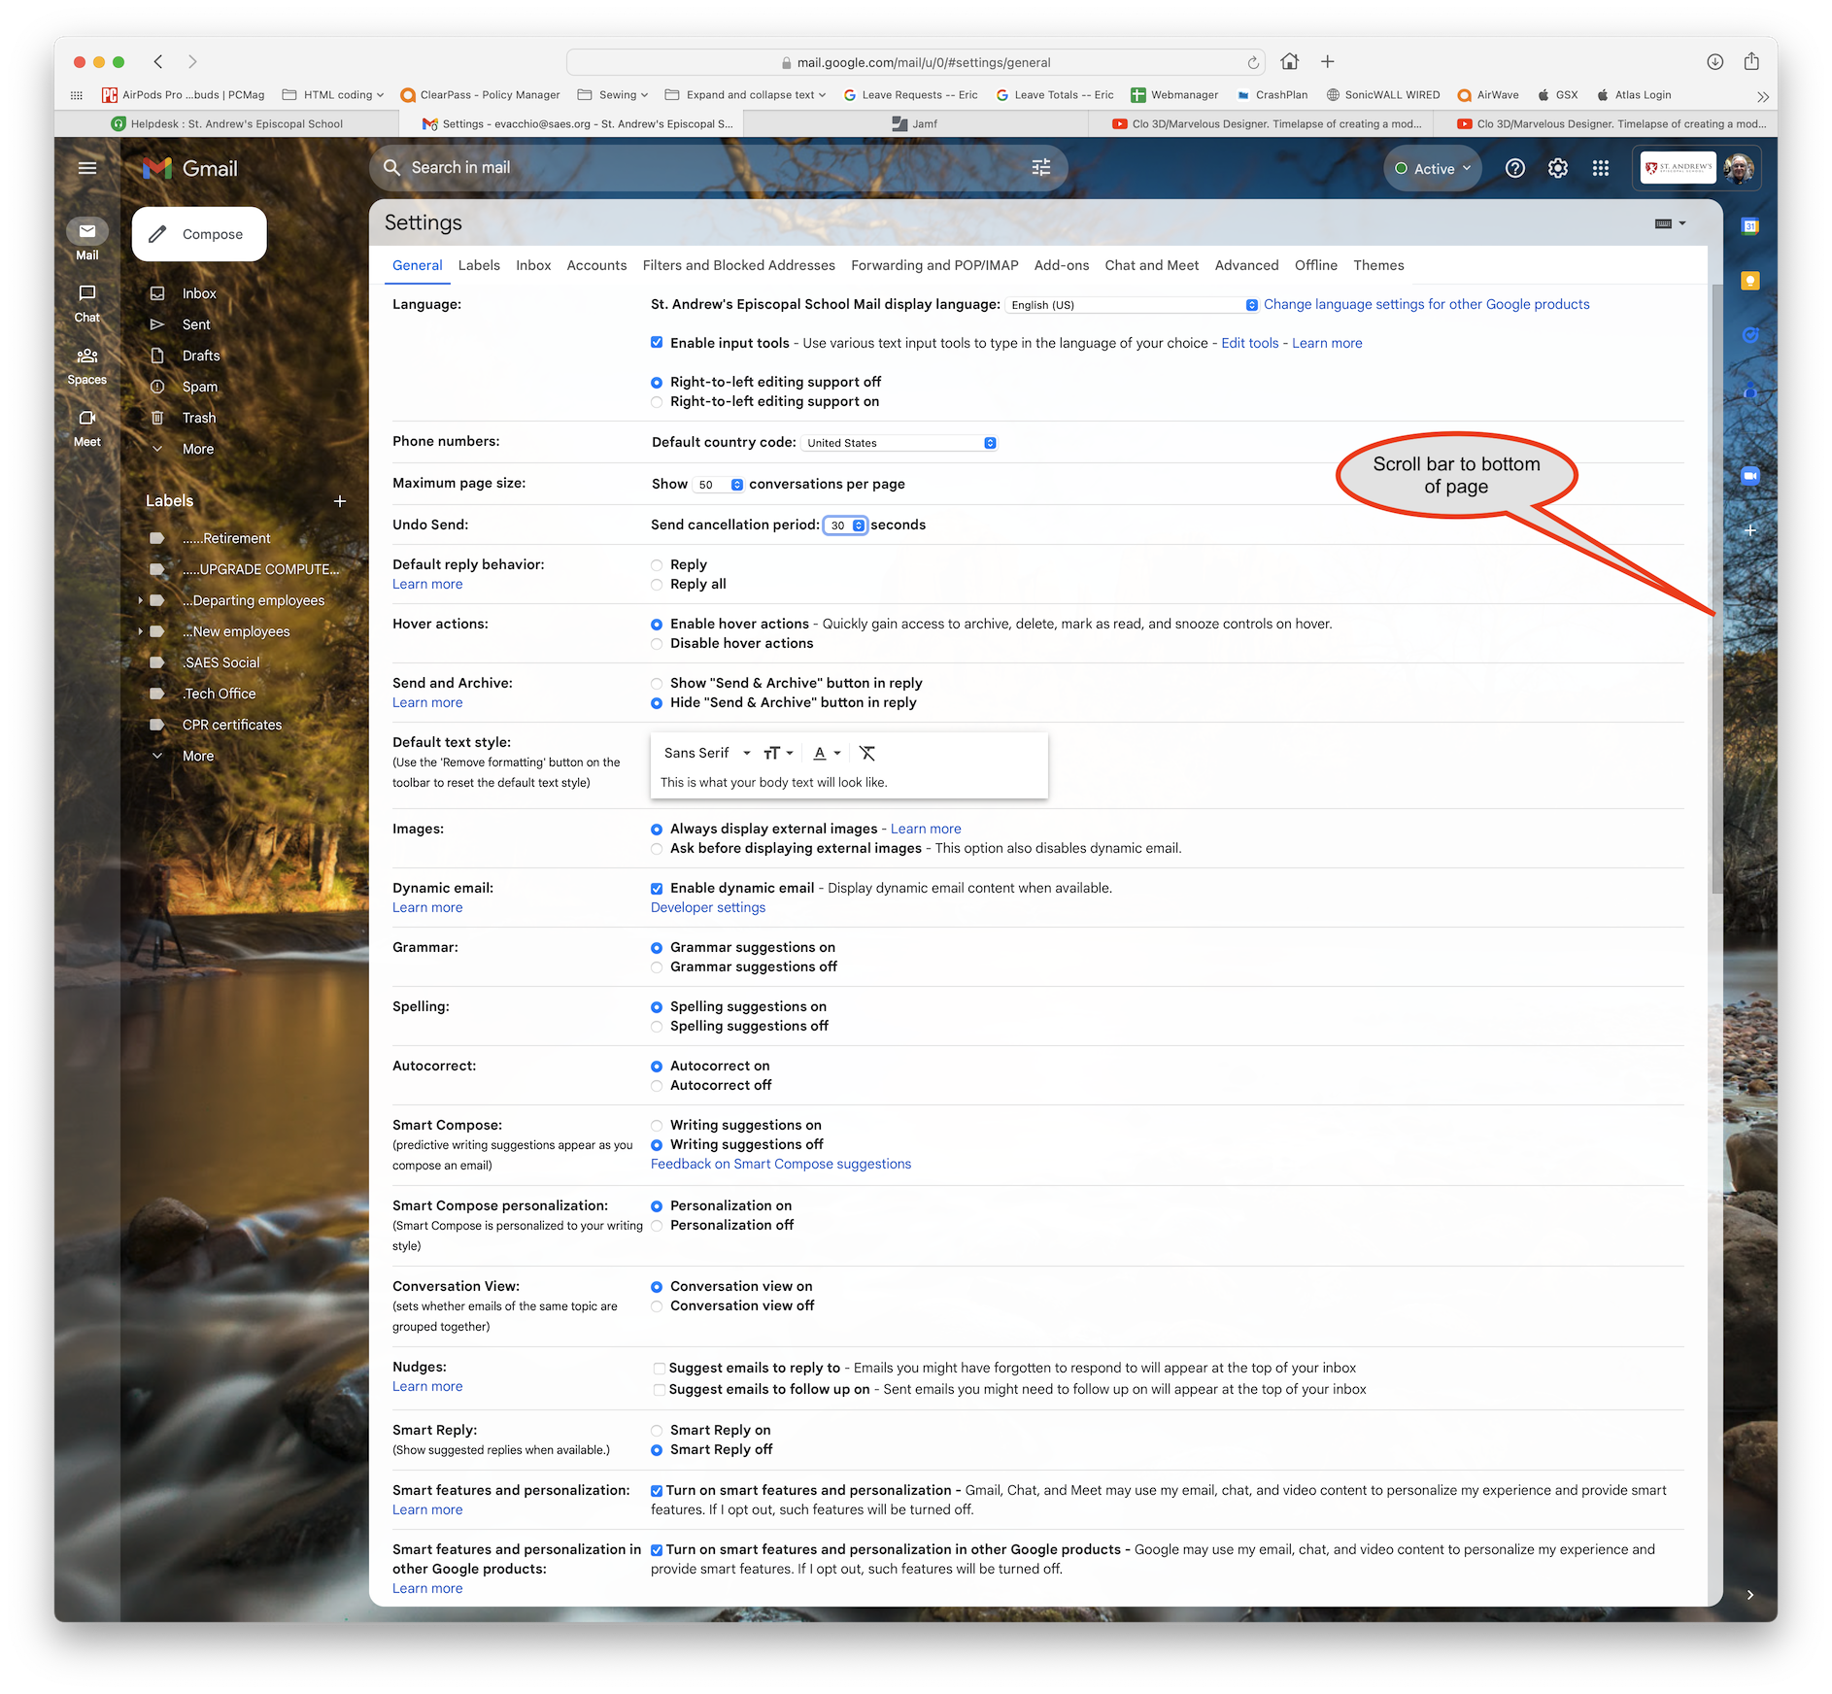This screenshot has width=1832, height=1694.
Task: Click the Settings gear icon
Action: point(1558,168)
